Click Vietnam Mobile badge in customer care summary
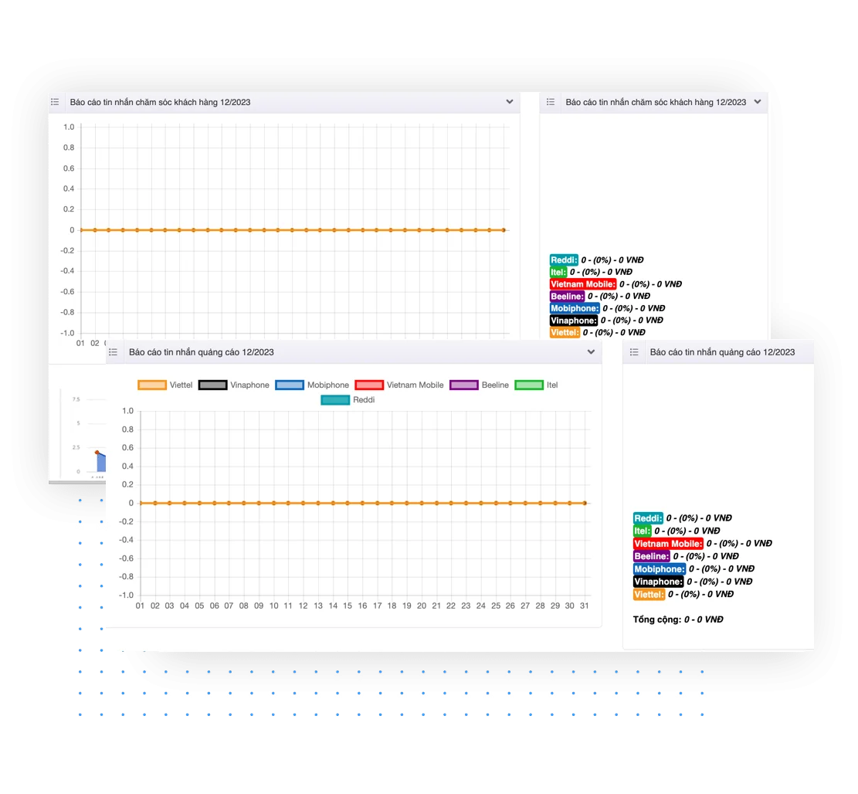858x794 pixels. point(583,284)
